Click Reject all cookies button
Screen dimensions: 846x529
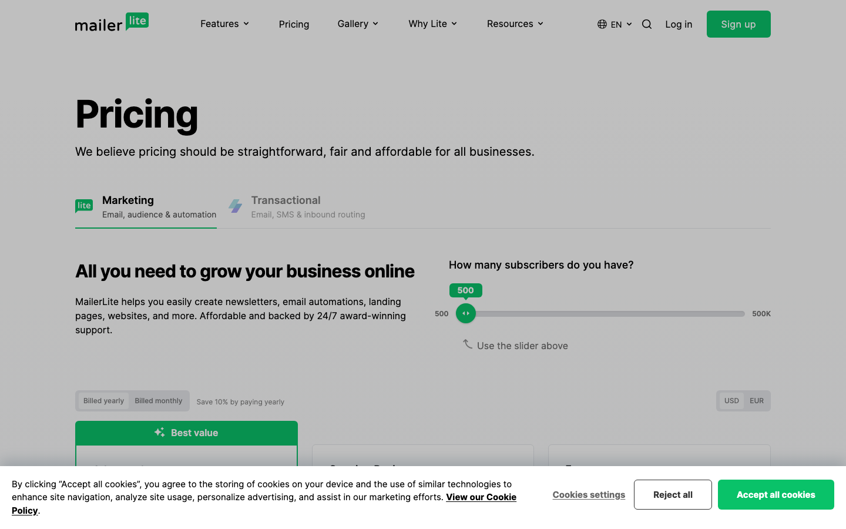point(673,495)
